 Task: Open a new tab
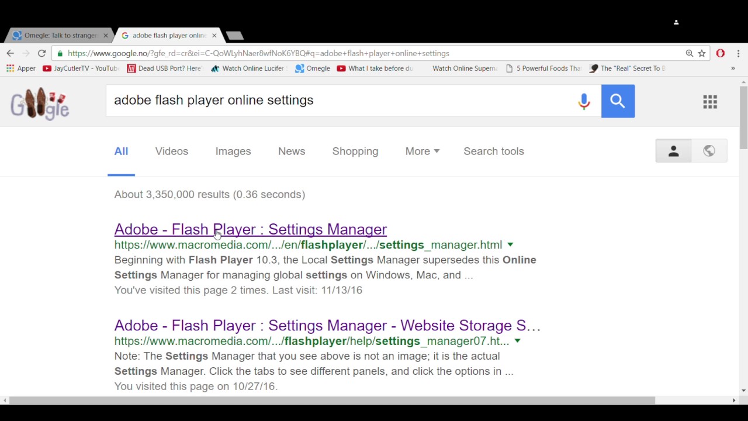point(234,36)
